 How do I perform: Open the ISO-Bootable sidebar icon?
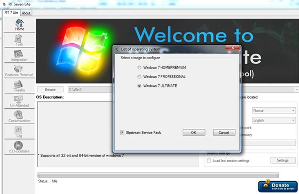(19, 145)
